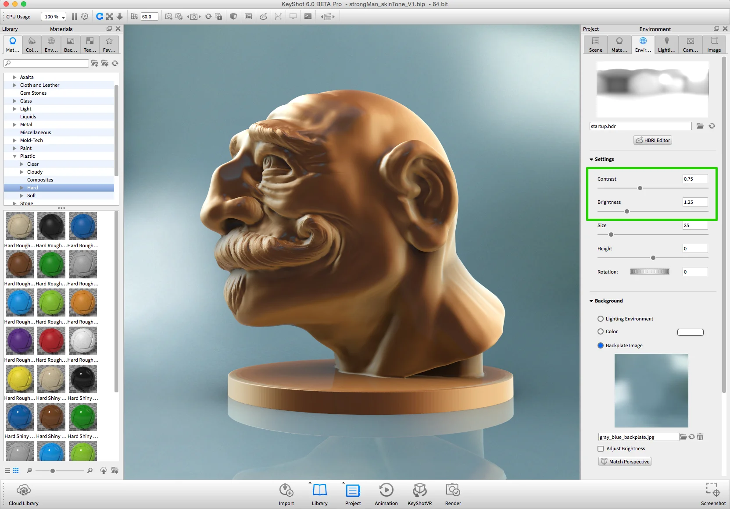
Task: Reload the startup.hdr environment
Action: [x=712, y=126]
